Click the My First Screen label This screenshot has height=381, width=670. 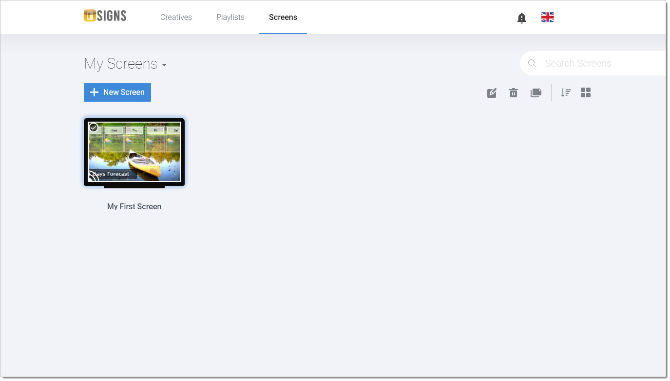pyautogui.click(x=134, y=206)
